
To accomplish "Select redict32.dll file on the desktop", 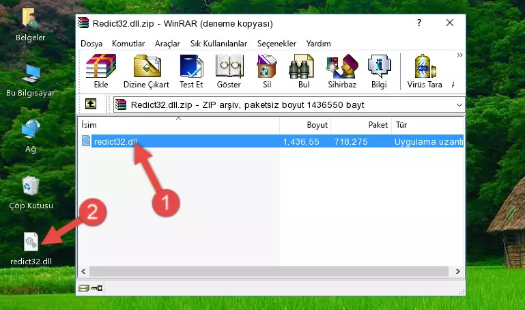I will point(31,249).
